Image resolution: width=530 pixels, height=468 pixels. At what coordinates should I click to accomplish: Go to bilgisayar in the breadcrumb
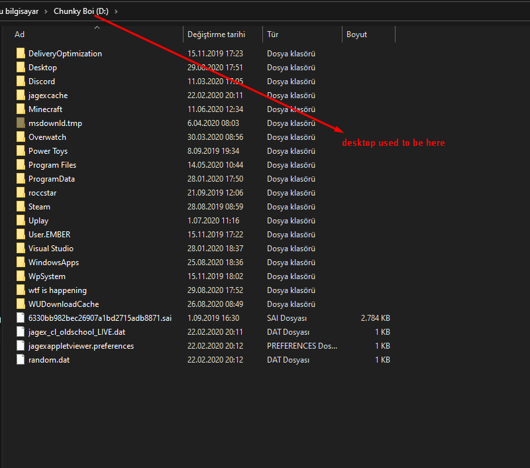pyautogui.click(x=22, y=11)
